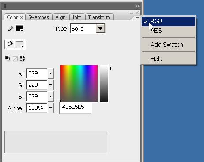Click the R value field
The image size is (204, 162).
[37, 73]
